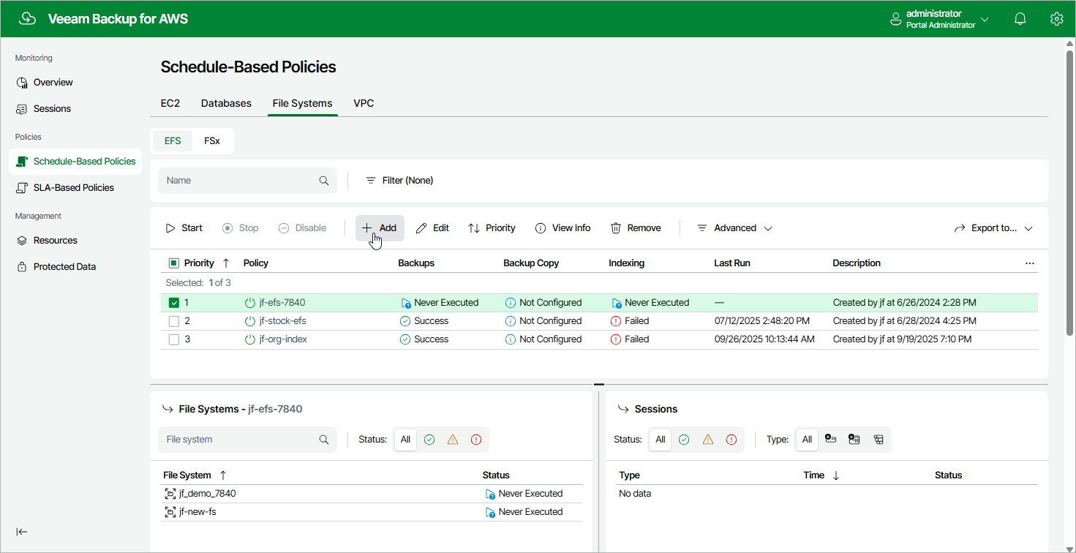Click the power icon beside jf-stock-efs
1076x553 pixels.
point(250,321)
